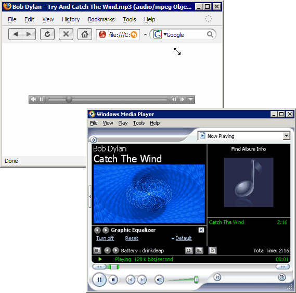The height and width of the screenshot is (293, 296).
Task: Stop playback in Windows Media Player
Action: 113,280
